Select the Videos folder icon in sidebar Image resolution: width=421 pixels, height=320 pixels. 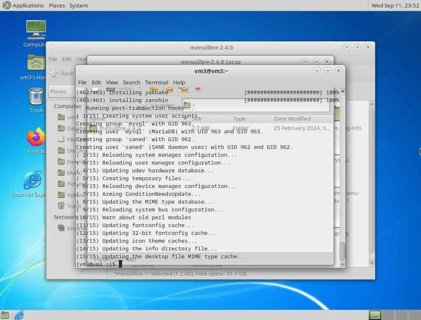coord(61,195)
